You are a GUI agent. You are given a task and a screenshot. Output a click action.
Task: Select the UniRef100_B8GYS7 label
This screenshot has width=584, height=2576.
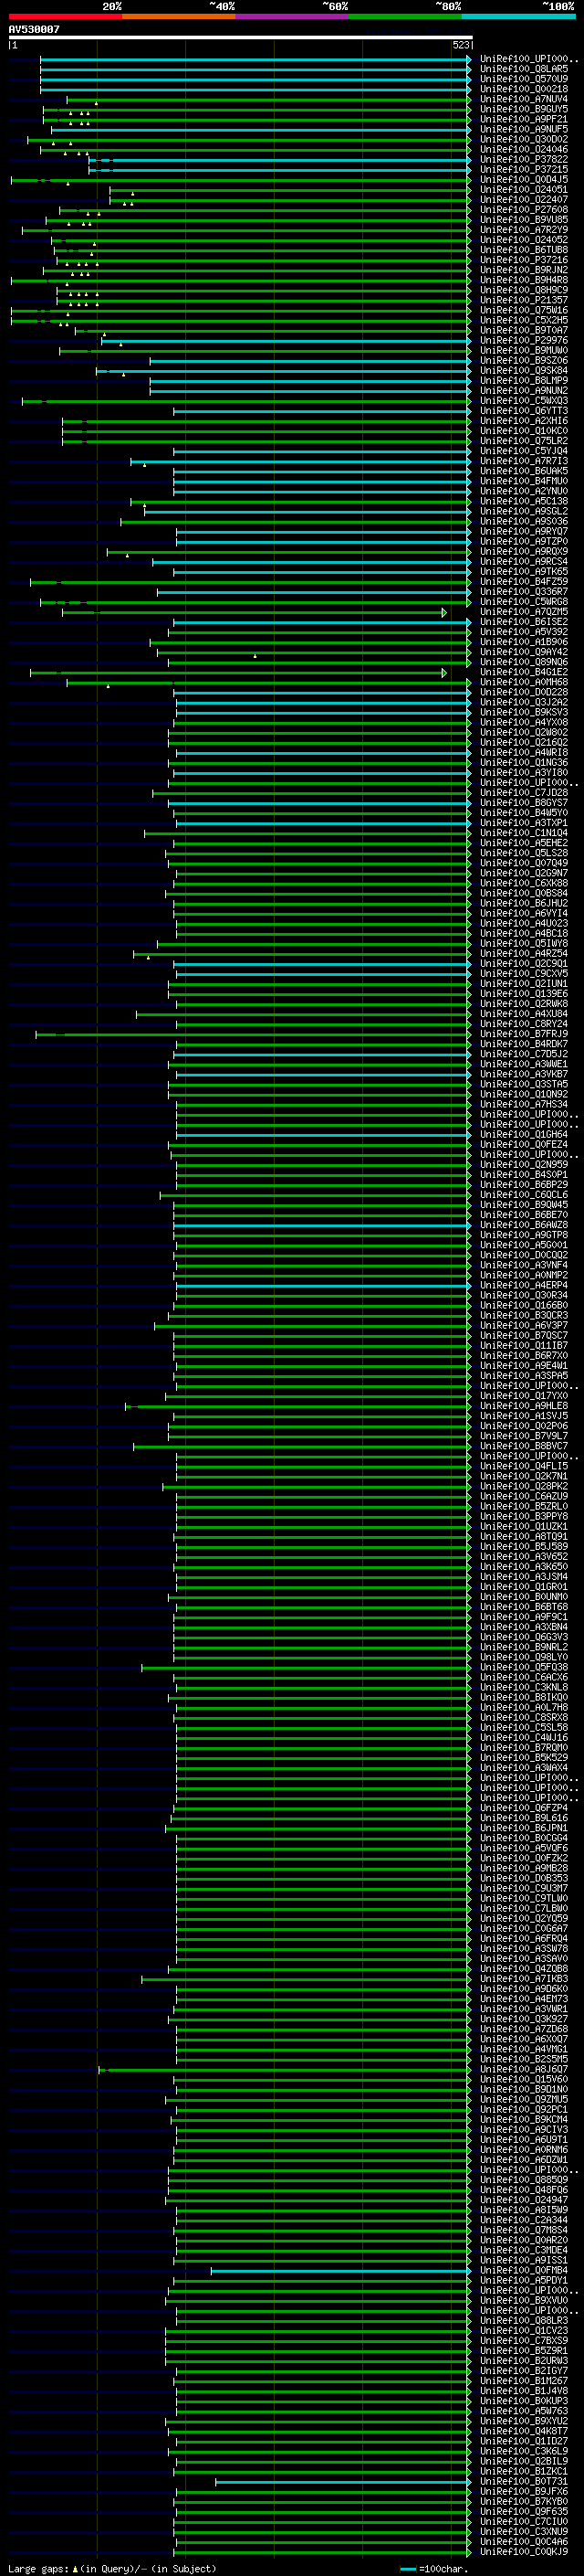pyautogui.click(x=523, y=802)
